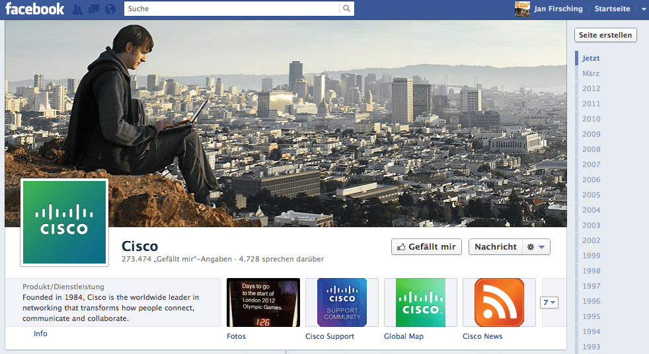
Task: Select year 2002 on timeline
Action: click(x=591, y=240)
